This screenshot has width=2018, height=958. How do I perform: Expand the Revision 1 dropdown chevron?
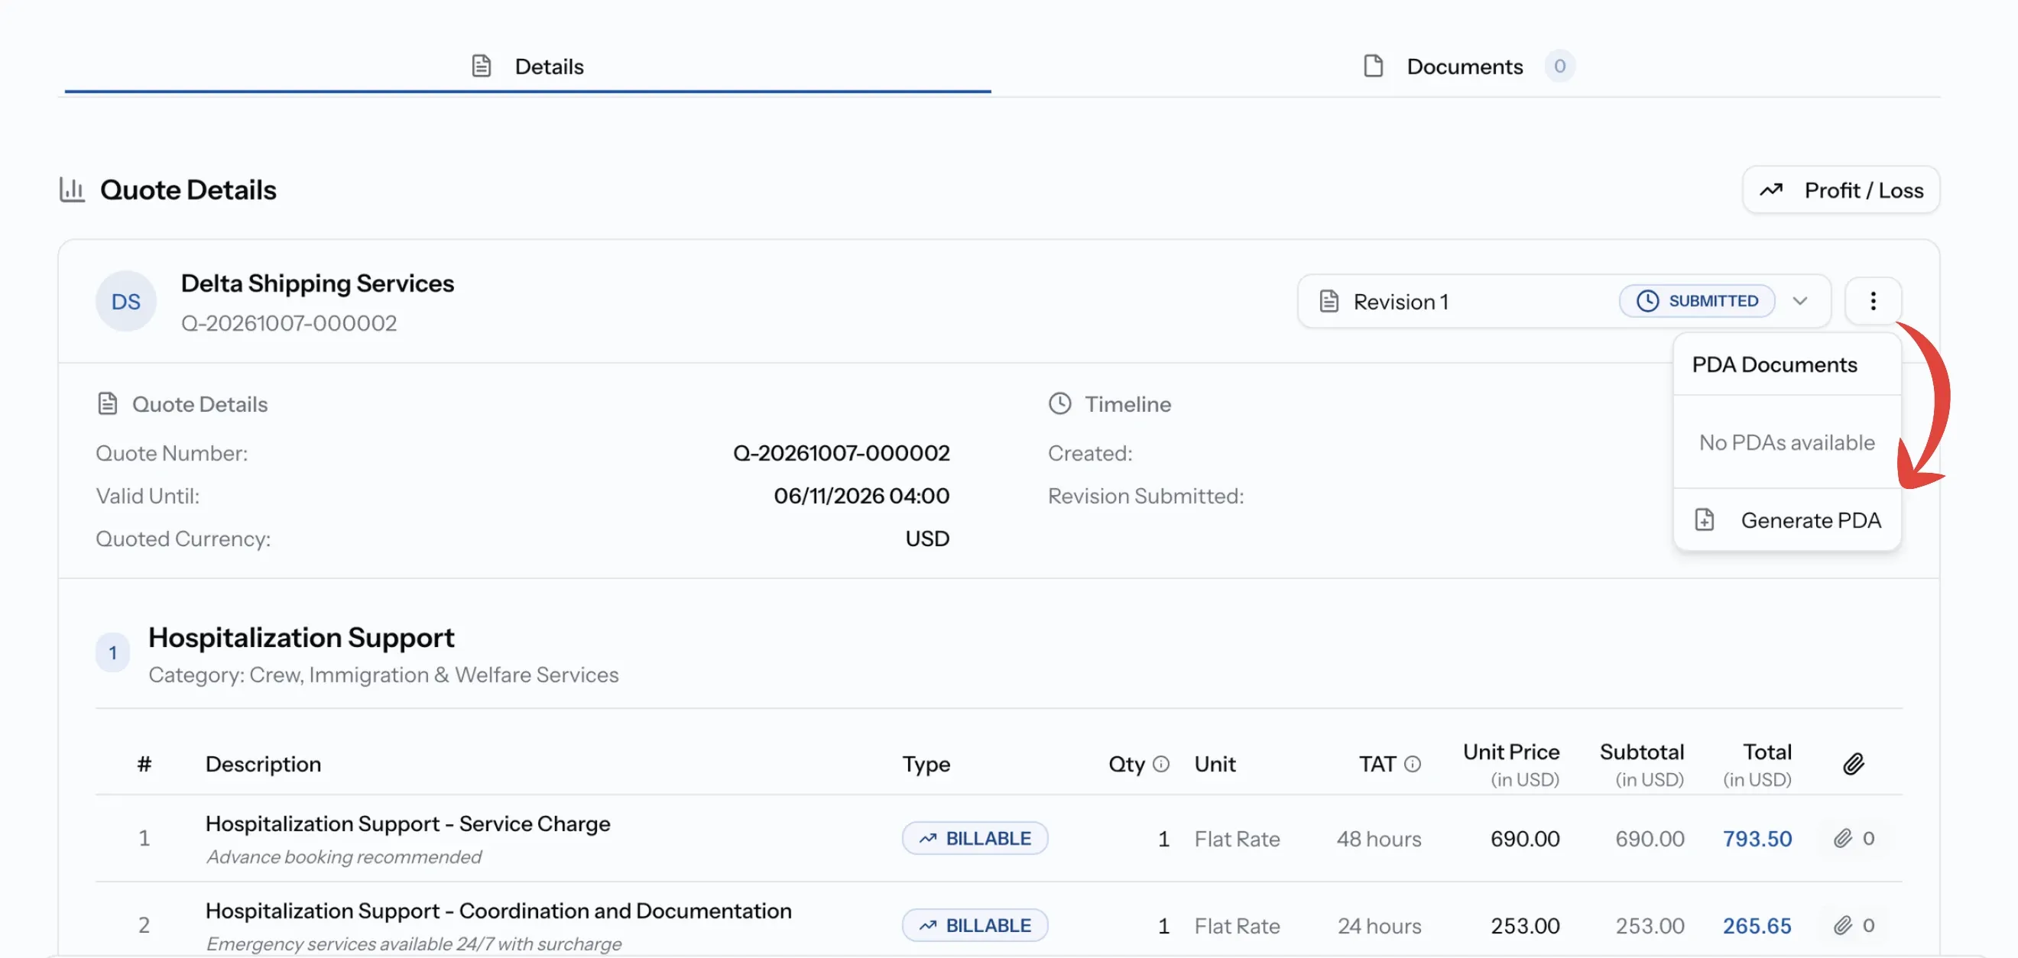pos(1799,301)
